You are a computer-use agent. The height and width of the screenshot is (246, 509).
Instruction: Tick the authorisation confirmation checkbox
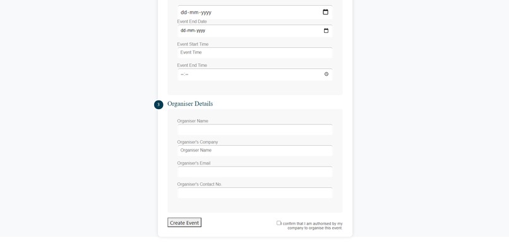coord(278,223)
